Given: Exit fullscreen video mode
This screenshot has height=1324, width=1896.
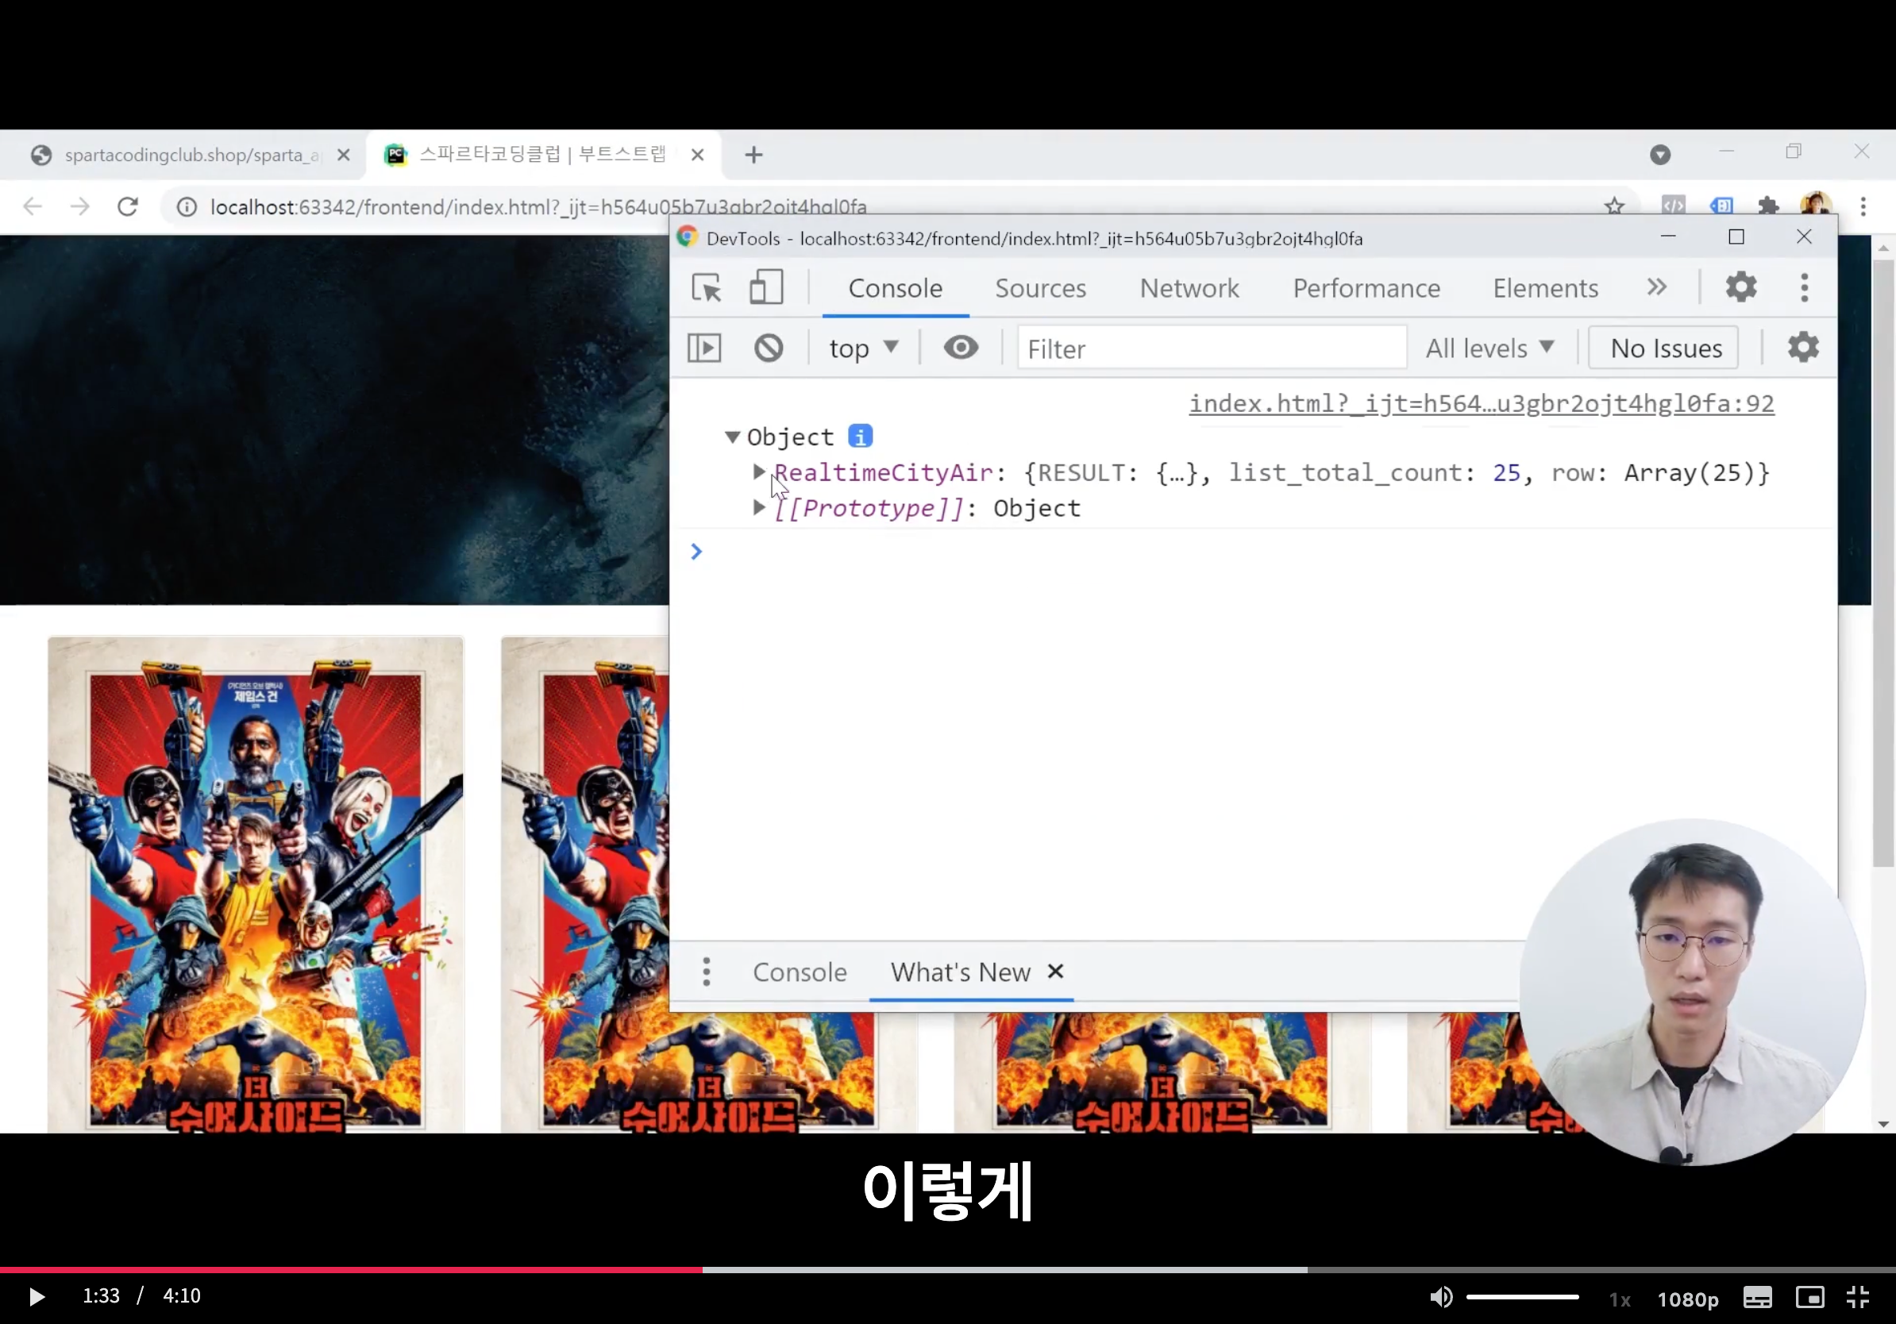Looking at the screenshot, I should pyautogui.click(x=1858, y=1298).
